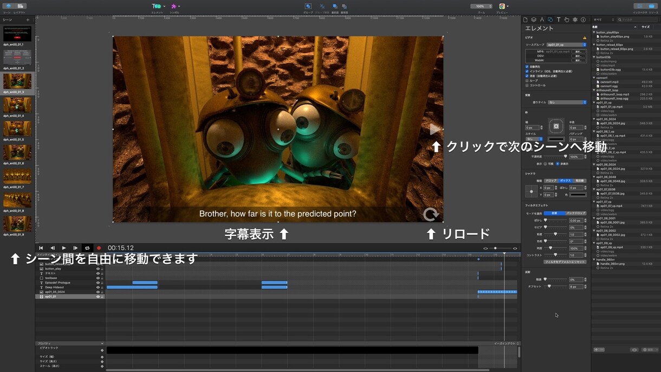Viewport: 661px width, 372px height.
Task: Uncheck the 自動再生 autoplay checkbox
Action: click(527, 67)
